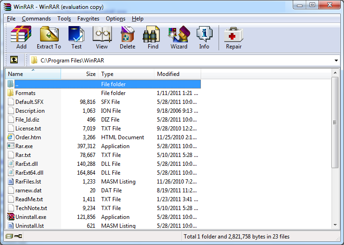Click the 7,019 size value
This screenshot has width=344, height=245.
tap(89, 129)
